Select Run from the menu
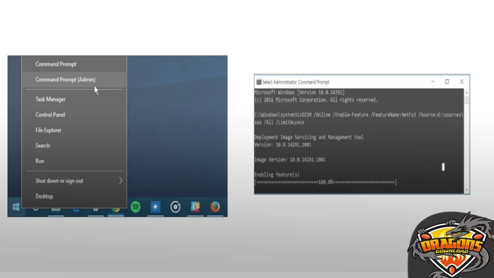 click(40, 161)
